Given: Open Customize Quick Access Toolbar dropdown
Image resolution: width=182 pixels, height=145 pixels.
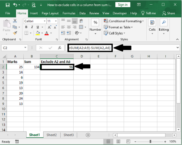Looking at the screenshot, I should click(x=41, y=5).
